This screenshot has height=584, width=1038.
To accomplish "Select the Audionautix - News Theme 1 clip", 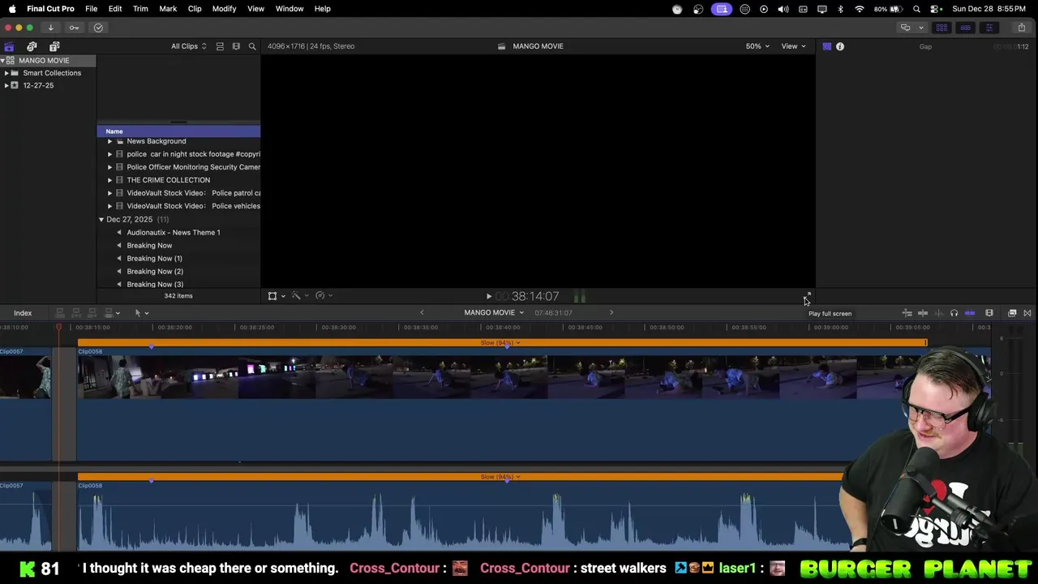I will click(x=174, y=233).
